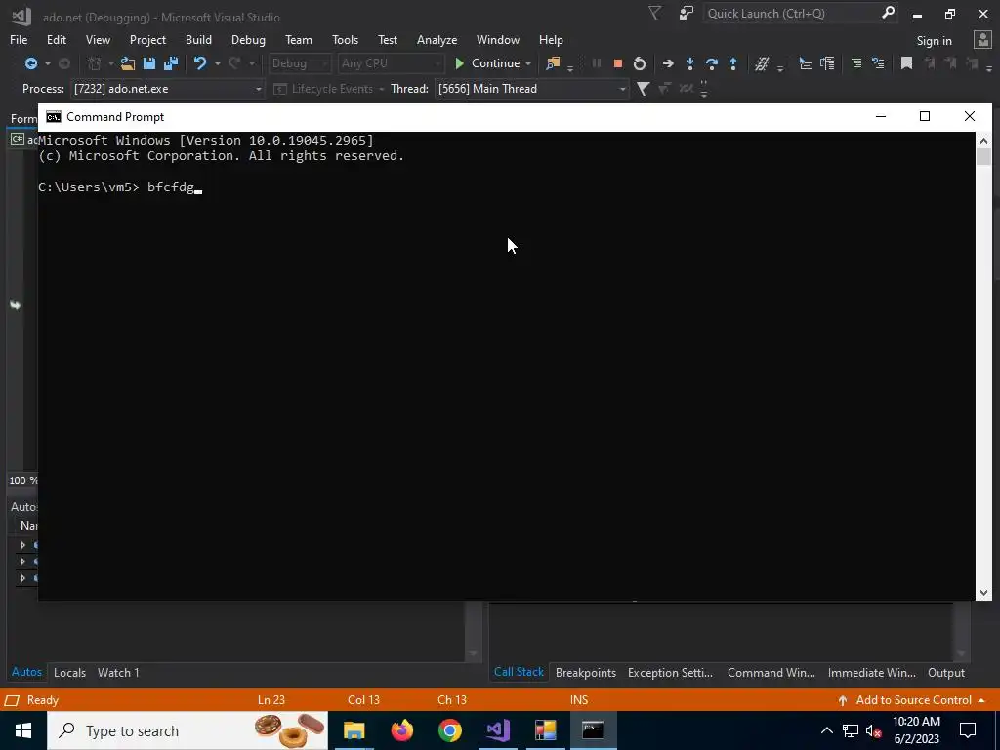This screenshot has height=750, width=1000.
Task: Click the Navigate Backward arrow icon
Action: (x=30, y=63)
